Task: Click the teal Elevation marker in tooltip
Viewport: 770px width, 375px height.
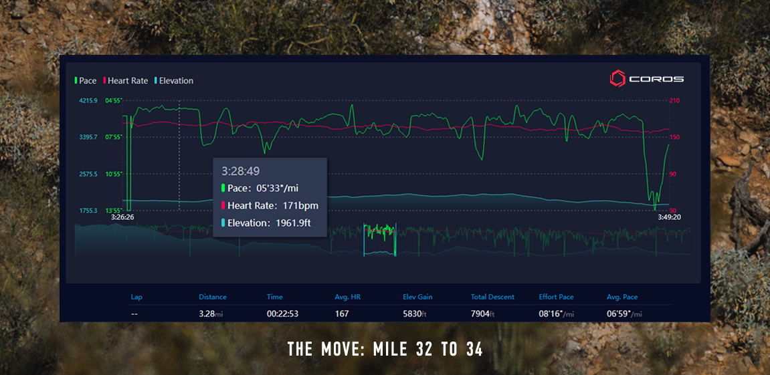Action: tap(223, 223)
